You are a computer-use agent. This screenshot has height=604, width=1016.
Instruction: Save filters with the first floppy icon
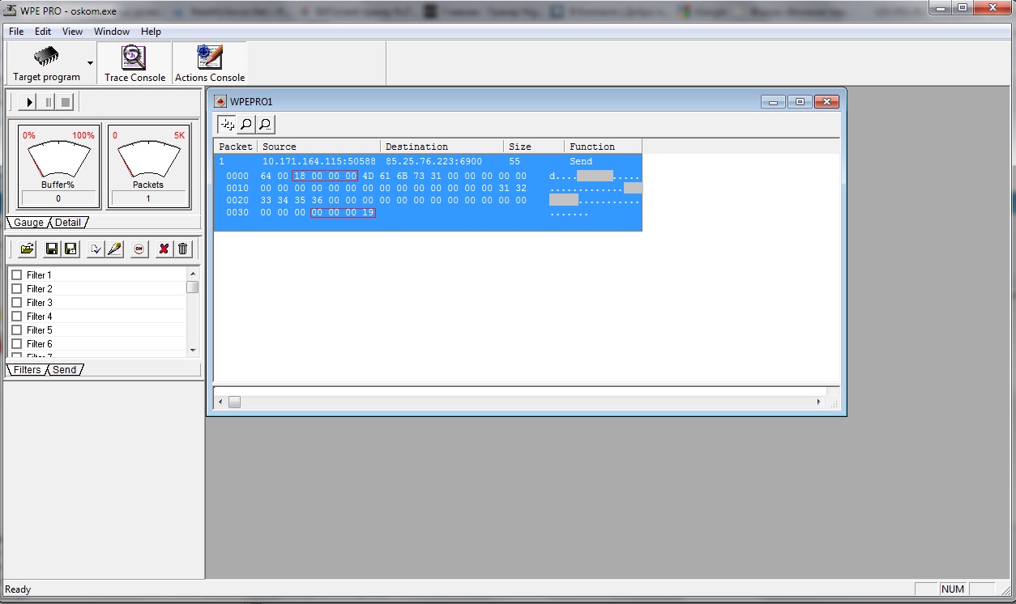tap(52, 249)
